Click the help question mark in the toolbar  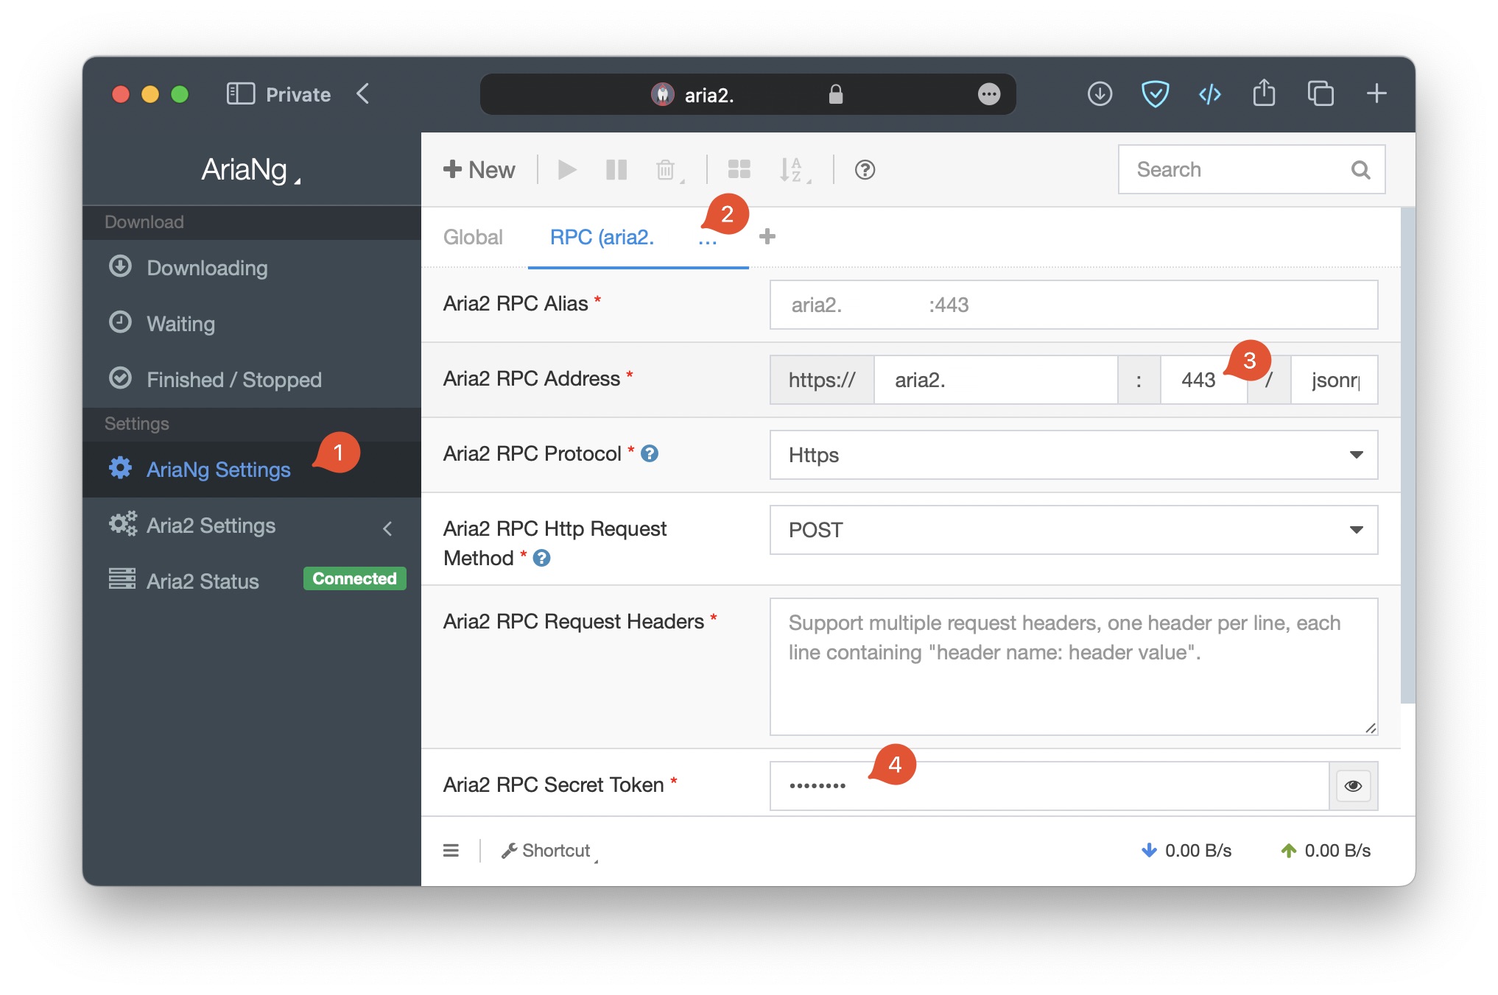click(865, 170)
